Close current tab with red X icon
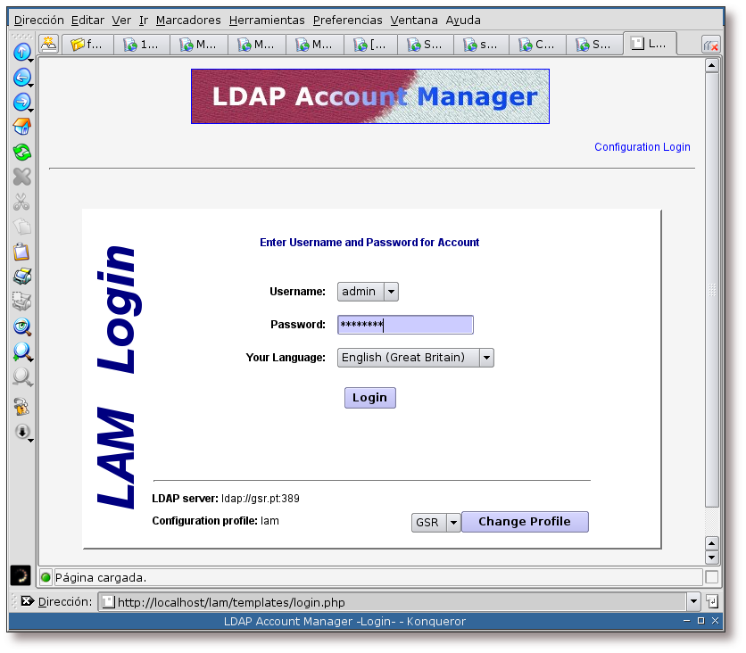Image resolution: width=746 pixels, height=653 pixels. (x=711, y=44)
